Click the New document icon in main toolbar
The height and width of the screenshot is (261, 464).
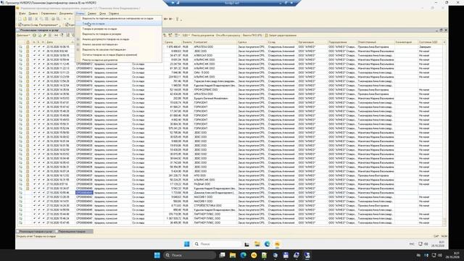[x=20, y=20]
